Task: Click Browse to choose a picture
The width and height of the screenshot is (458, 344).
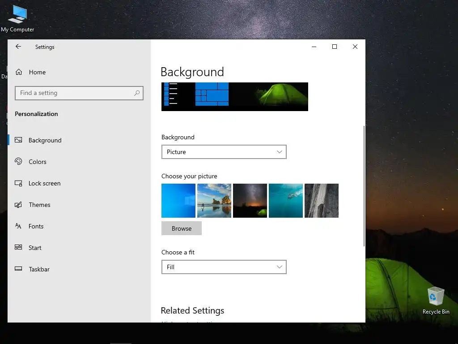Action: (182, 228)
